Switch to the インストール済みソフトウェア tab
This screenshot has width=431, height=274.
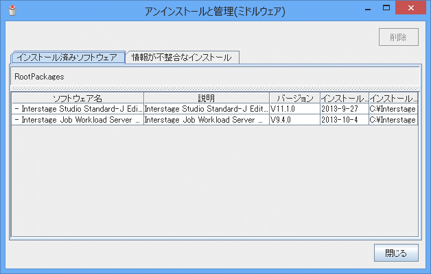click(x=68, y=58)
